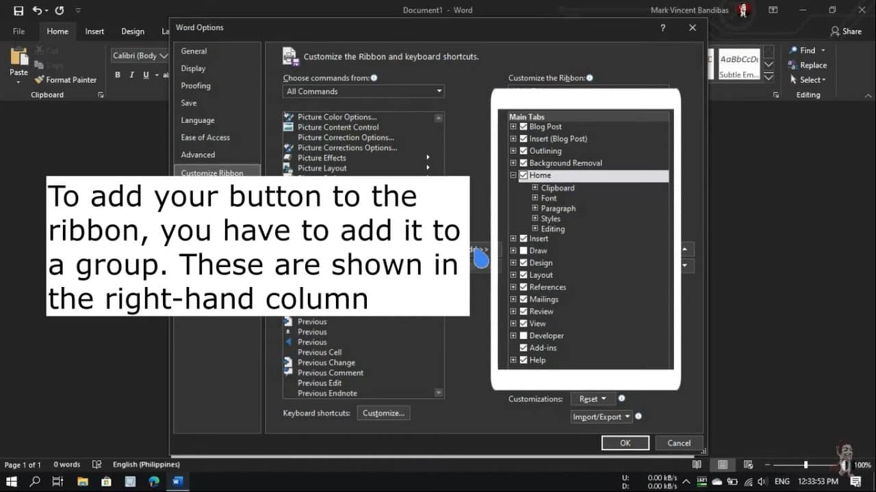Viewport: 876px width, 492px height.
Task: Click the zoom slider in status bar
Action: point(806,465)
